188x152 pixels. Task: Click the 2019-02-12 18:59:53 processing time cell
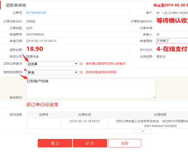[85, 121]
